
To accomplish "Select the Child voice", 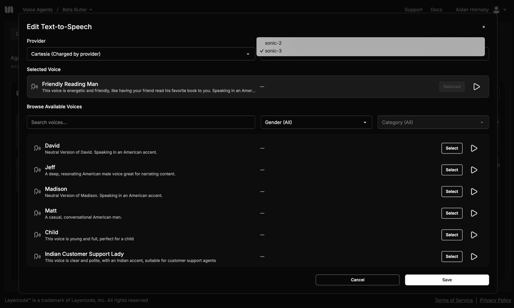I will [x=452, y=235].
